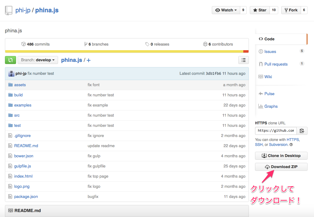The height and width of the screenshot is (217, 314).
Task: Click the file list view icon
Action: (x=244, y=60)
